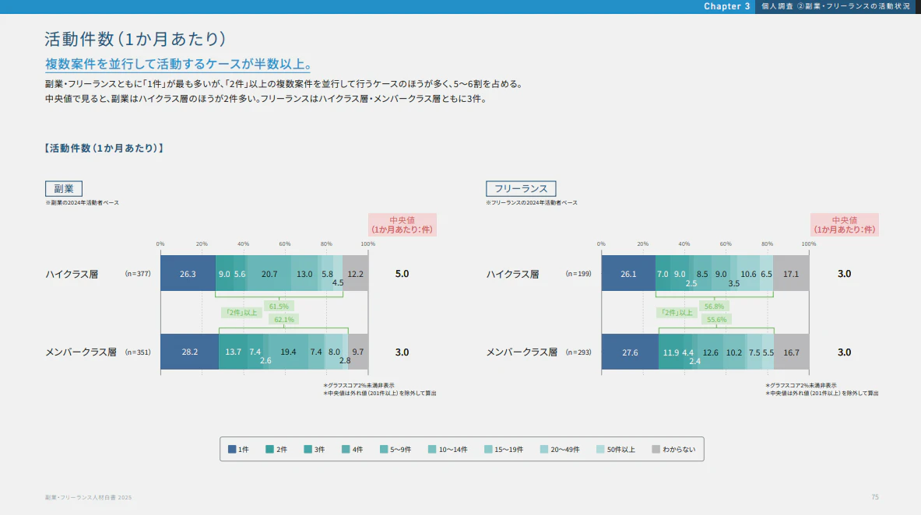The width and height of the screenshot is (921, 515).
Task: Click the (n=293) sample size label
Action: click(x=578, y=352)
